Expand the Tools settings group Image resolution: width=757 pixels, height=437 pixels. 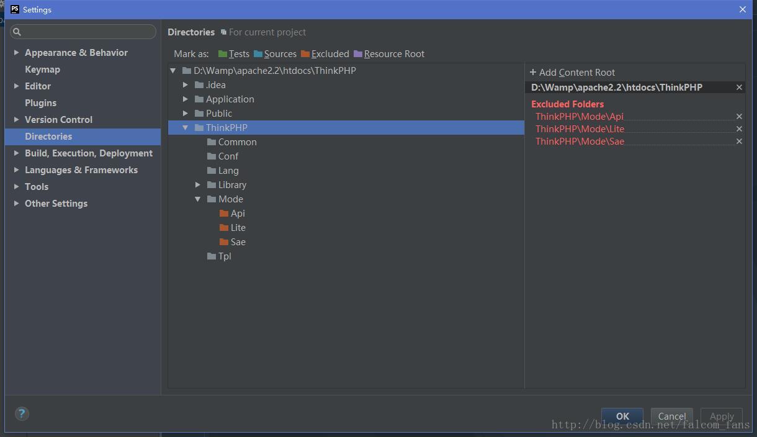16,187
